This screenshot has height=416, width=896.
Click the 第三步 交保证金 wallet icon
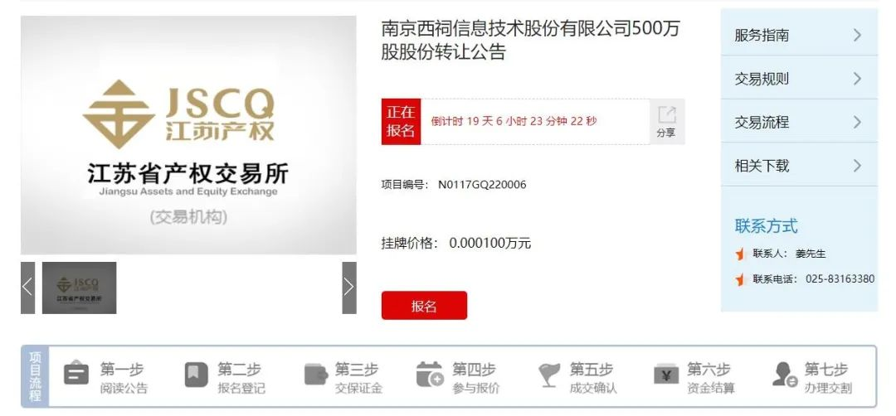click(x=316, y=375)
